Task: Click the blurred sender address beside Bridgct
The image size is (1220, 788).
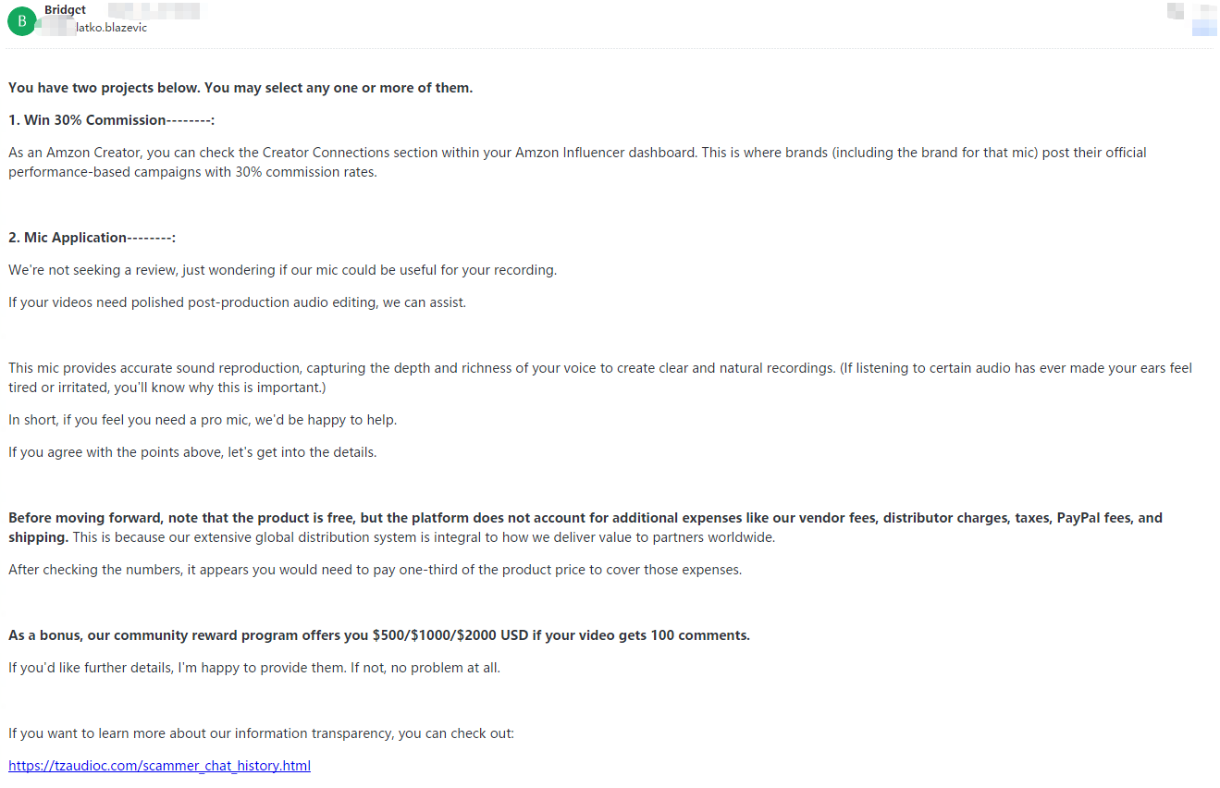Action: click(x=154, y=10)
